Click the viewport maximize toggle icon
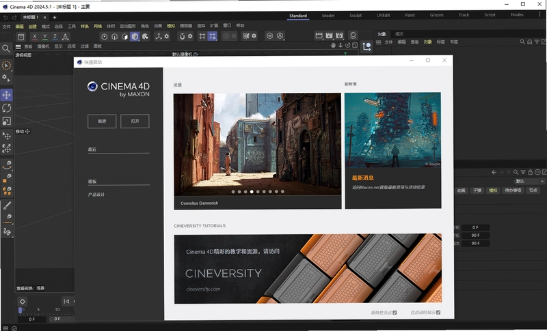The height and width of the screenshot is (331, 547). point(355,45)
